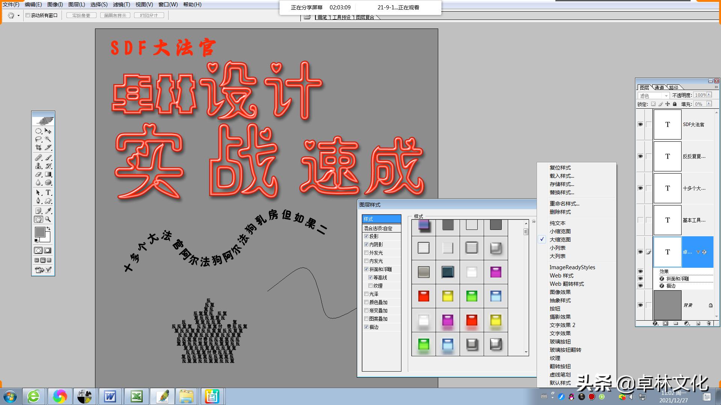This screenshot has height=405, width=721.
Task: Click the Quick Mask mode icon
Action: click(x=48, y=250)
